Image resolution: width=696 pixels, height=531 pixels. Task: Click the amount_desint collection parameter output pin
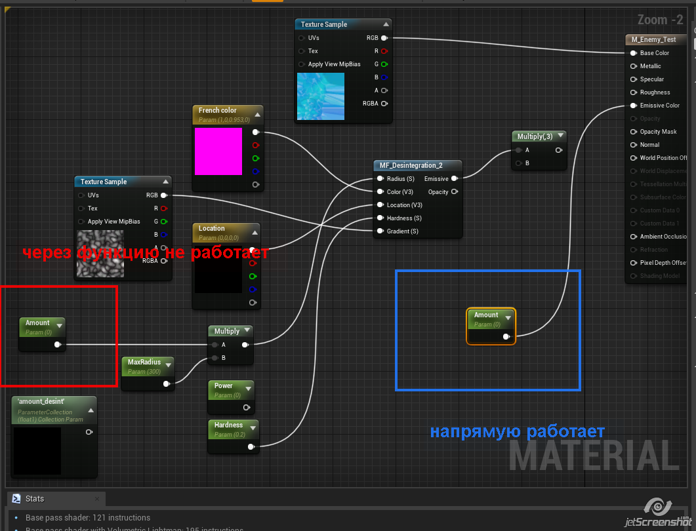click(89, 432)
